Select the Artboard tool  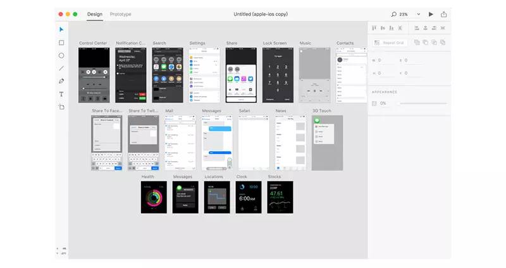(x=61, y=107)
